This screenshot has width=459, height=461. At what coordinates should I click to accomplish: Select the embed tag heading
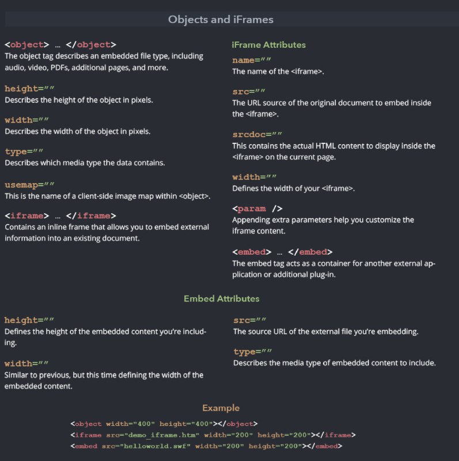click(282, 252)
